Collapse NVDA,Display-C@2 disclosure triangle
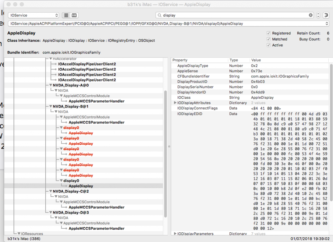This screenshot has width=333, height=242. [51, 191]
